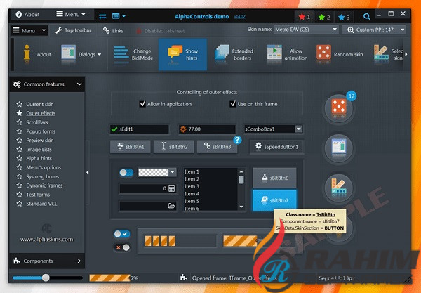Viewport: 421px width, 293px height.
Task: Click round dice button with badge 12
Action: click(339, 108)
